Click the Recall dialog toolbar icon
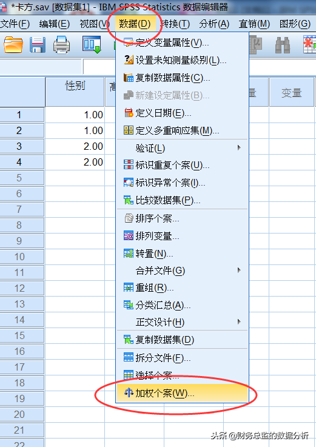Viewport: 316px width, 447px height. click(x=92, y=45)
